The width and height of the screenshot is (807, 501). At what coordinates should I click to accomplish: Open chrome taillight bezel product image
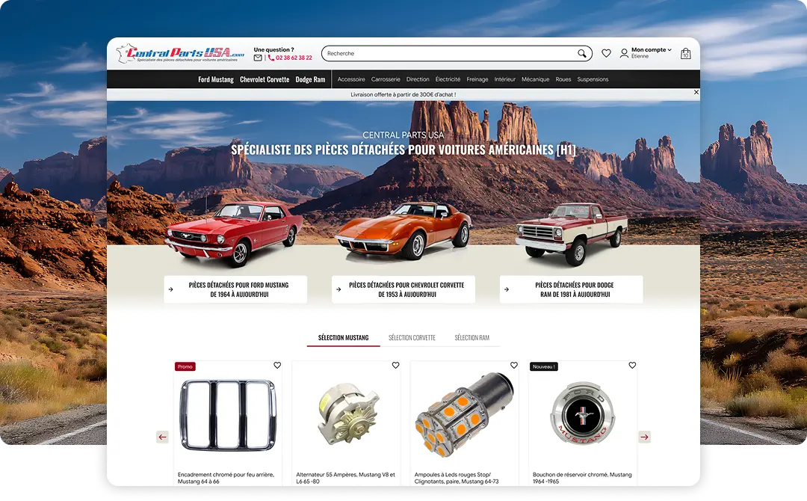pos(228,415)
